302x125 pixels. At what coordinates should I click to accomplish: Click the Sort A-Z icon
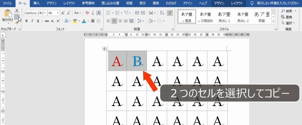coord(162,13)
